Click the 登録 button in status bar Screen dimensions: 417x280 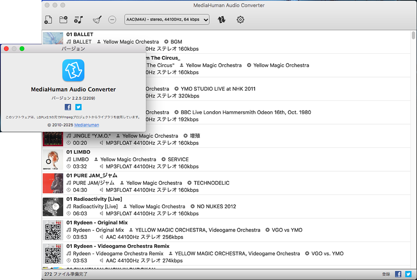pyautogui.click(x=386, y=274)
